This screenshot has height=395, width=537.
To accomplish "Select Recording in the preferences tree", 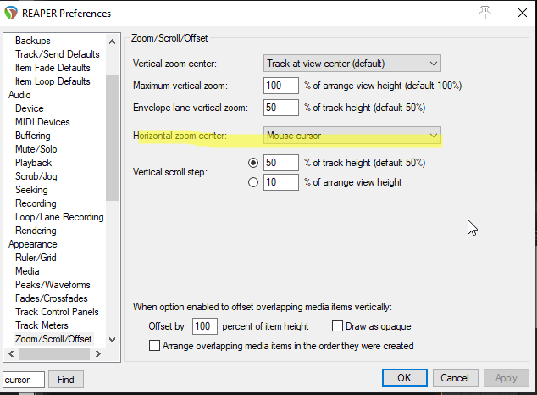I will tap(36, 203).
